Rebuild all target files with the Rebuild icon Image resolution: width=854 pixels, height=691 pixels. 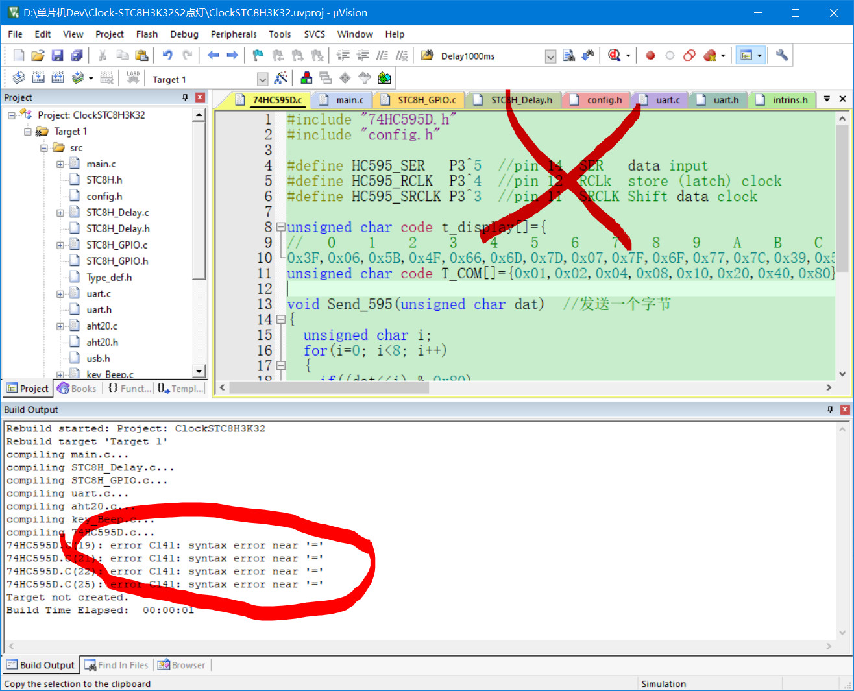click(58, 79)
